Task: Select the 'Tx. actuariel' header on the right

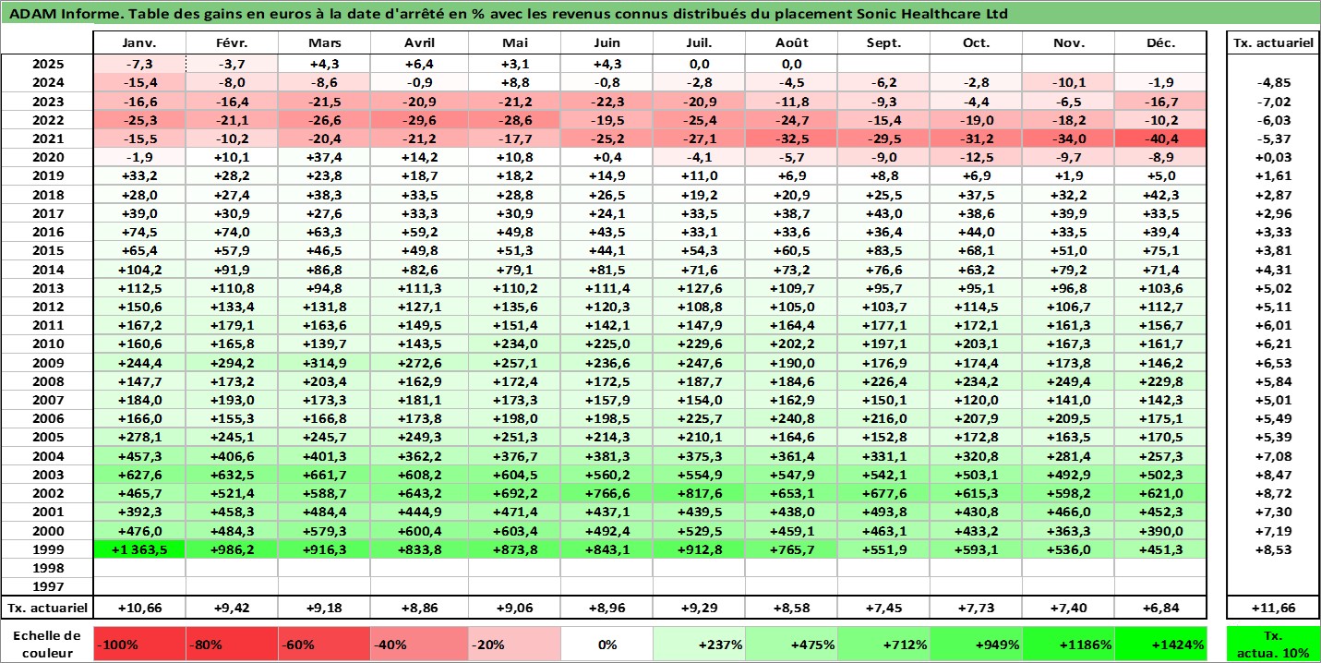Action: pos(1273,43)
